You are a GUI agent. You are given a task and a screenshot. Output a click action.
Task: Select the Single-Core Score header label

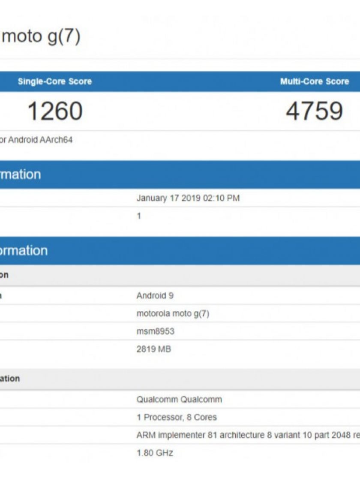click(54, 81)
